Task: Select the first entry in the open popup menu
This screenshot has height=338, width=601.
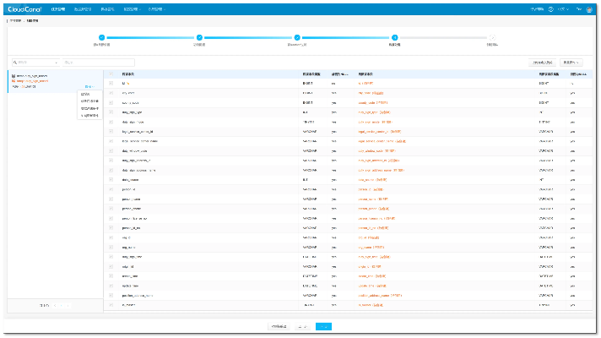Action: pos(89,95)
